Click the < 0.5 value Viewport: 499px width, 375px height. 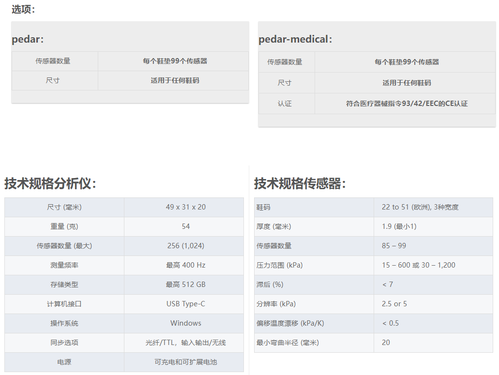pyautogui.click(x=391, y=323)
